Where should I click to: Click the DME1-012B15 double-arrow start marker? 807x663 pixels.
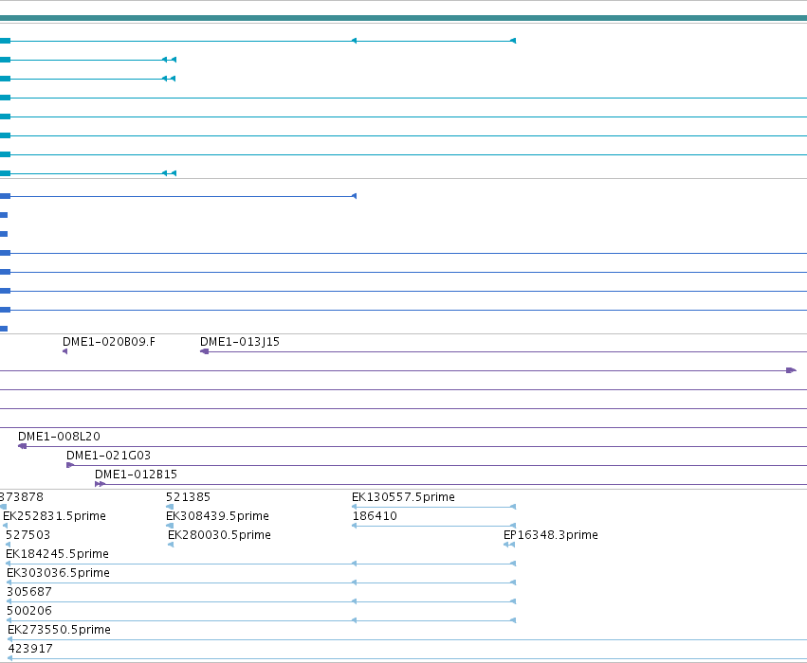coord(101,484)
